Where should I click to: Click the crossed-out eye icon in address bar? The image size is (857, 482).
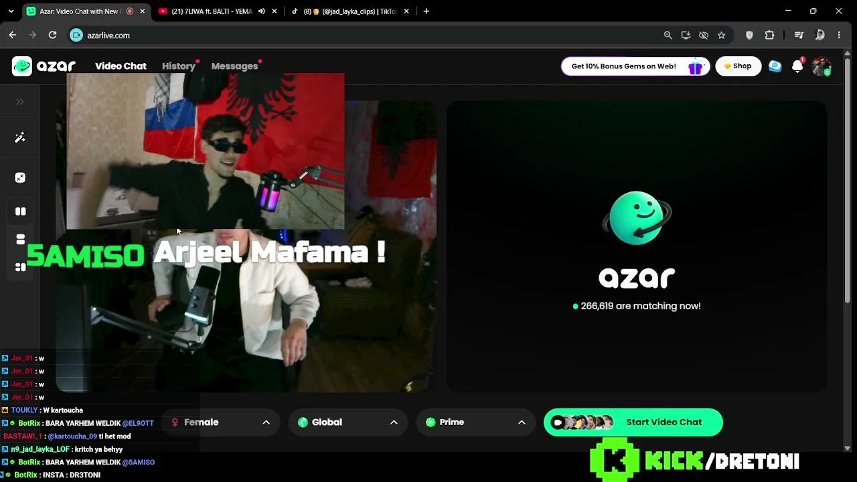coord(704,35)
